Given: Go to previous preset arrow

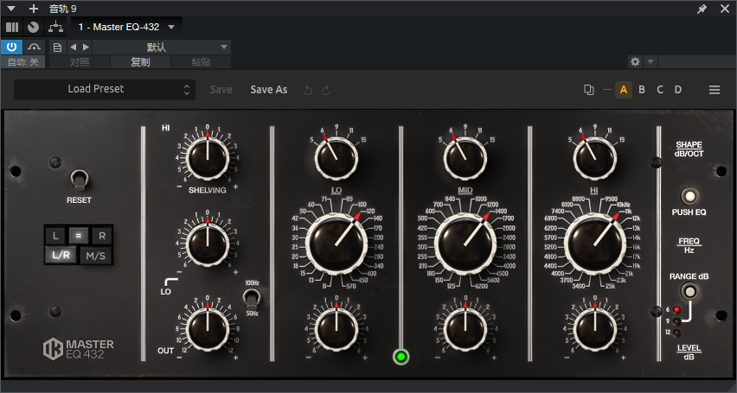Looking at the screenshot, I should [73, 47].
